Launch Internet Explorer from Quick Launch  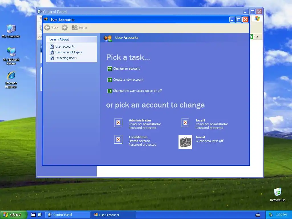coord(40,215)
